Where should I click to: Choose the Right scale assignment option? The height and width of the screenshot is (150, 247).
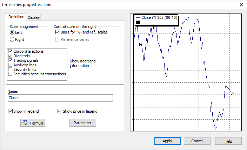click(x=12, y=39)
